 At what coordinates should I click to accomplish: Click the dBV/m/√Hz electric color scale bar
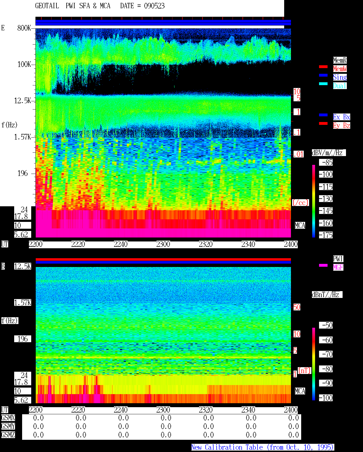click(314, 201)
